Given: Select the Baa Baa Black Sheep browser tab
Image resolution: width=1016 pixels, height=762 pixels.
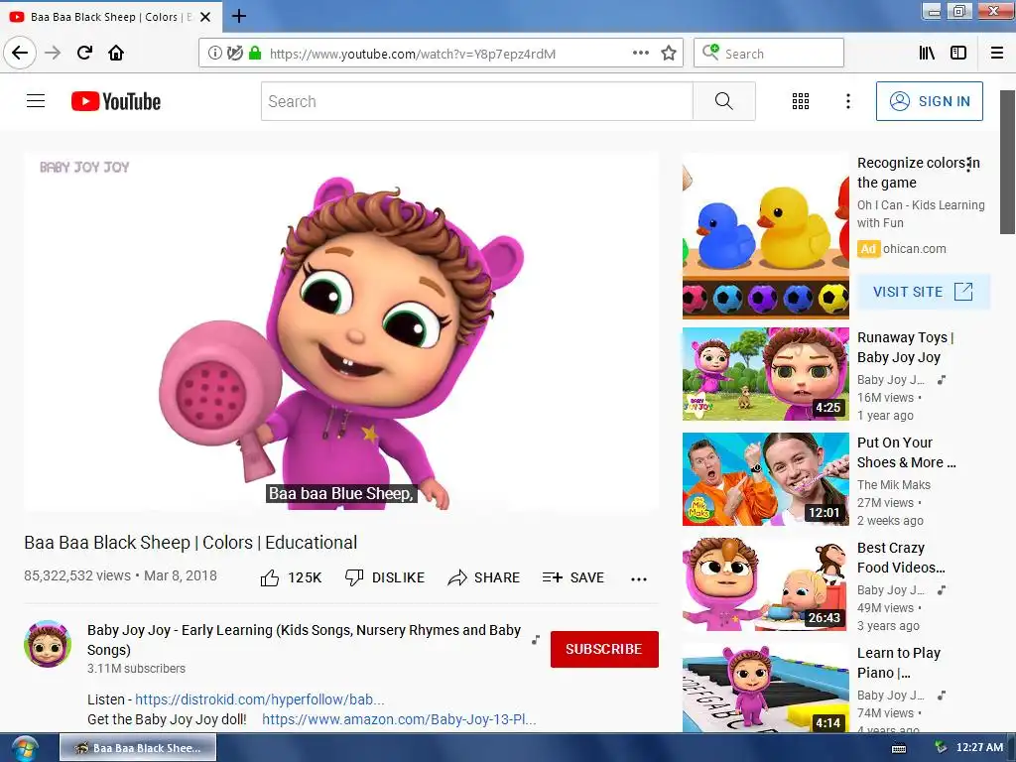Looking at the screenshot, I should pyautogui.click(x=111, y=17).
